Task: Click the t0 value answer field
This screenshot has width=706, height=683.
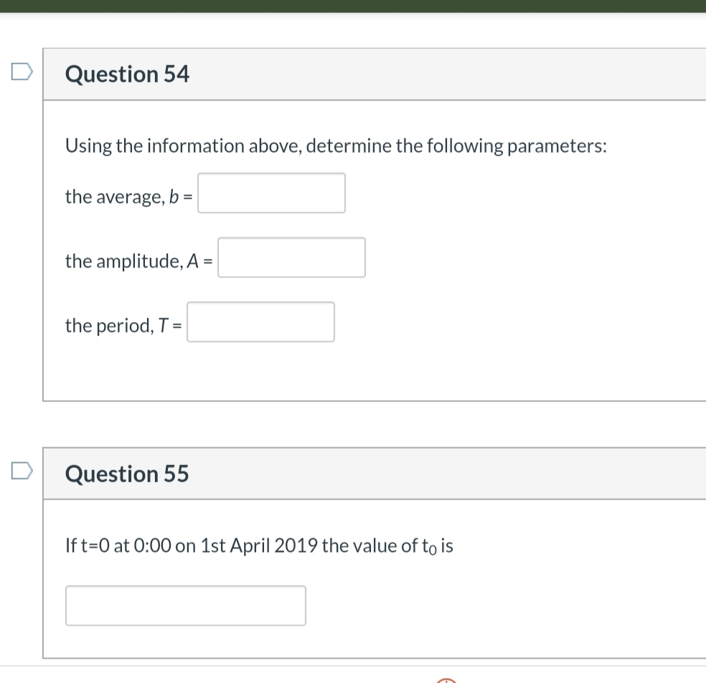Action: [x=186, y=605]
